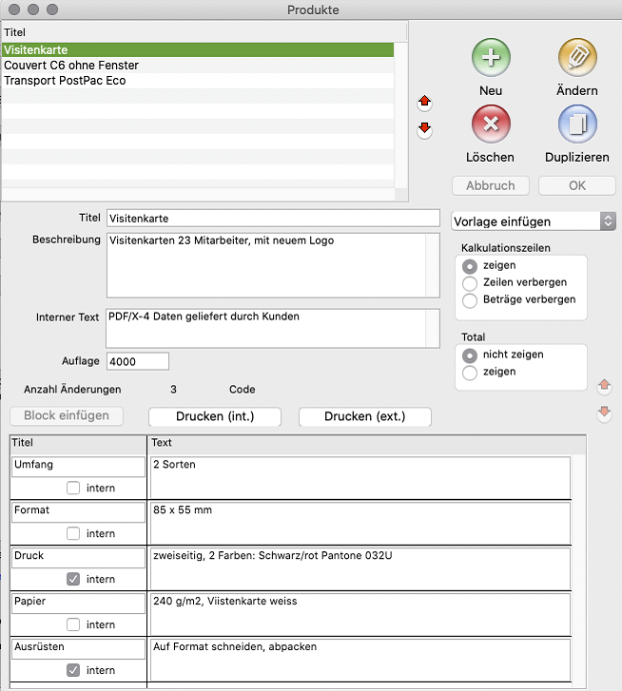Click the Auflage input field

[138, 361]
